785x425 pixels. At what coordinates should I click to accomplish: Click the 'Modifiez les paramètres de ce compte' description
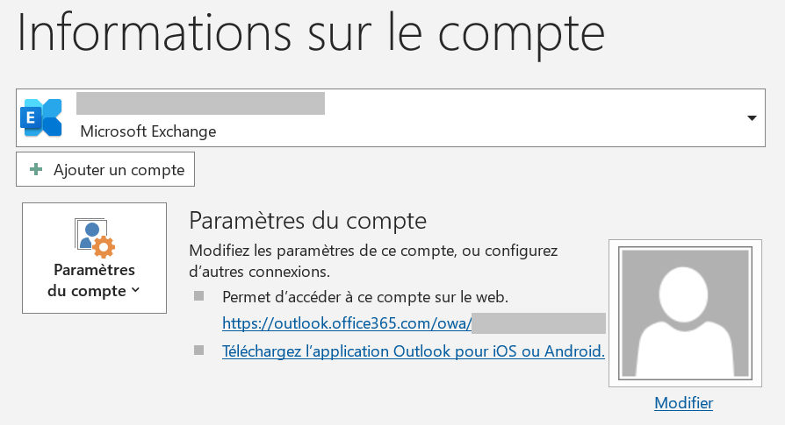[x=373, y=260]
